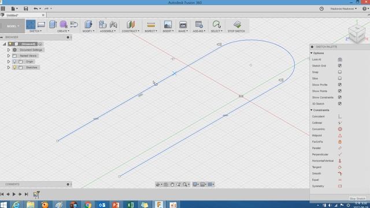The image size is (370, 208).
Task: Apply the Symmetry constraint
Action: tap(340, 186)
